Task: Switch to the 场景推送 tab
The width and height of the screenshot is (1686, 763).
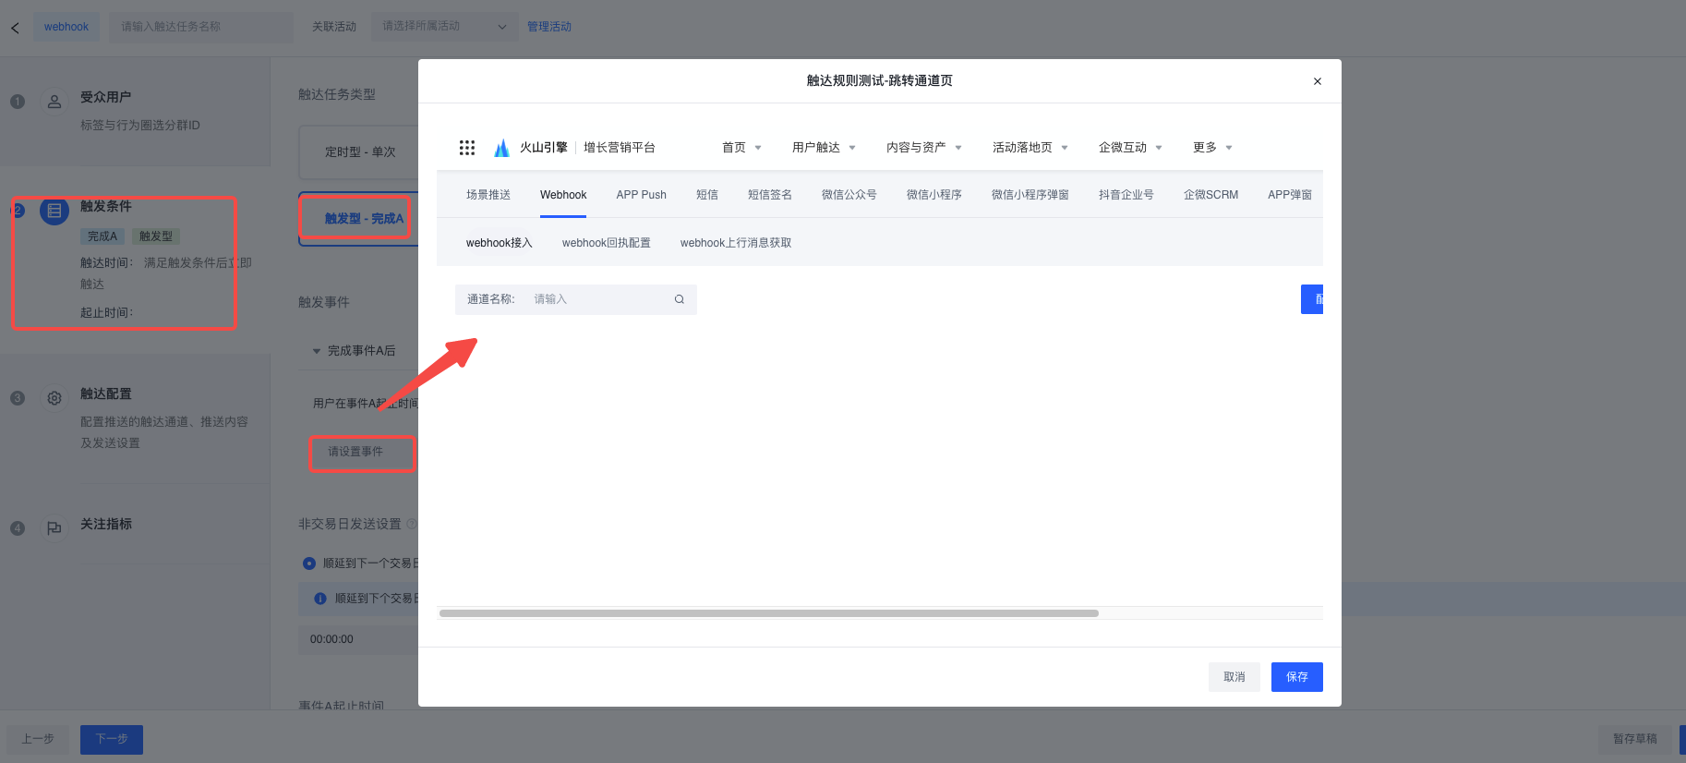Action: pos(488,195)
